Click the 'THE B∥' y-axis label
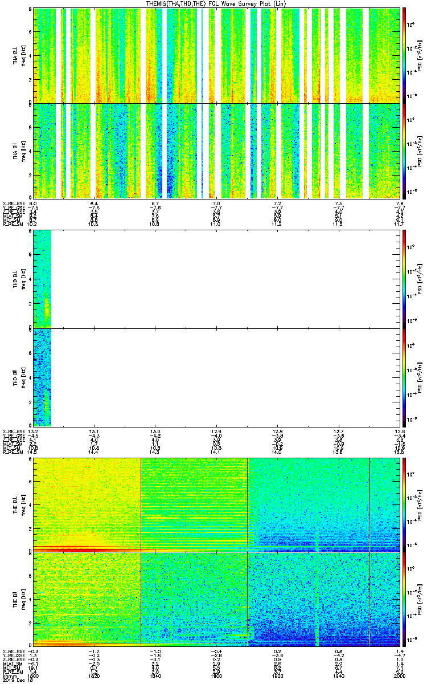This screenshot has width=427, height=684. click(16, 600)
